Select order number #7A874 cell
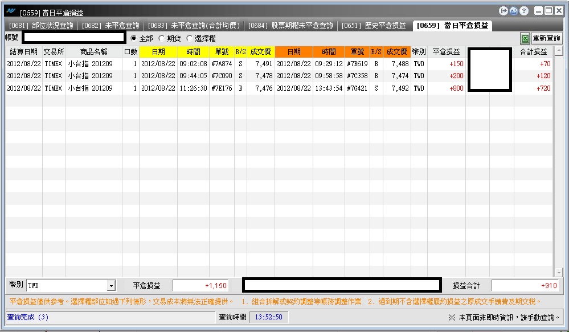Screen dimensions: 569x332 [x=222, y=64]
